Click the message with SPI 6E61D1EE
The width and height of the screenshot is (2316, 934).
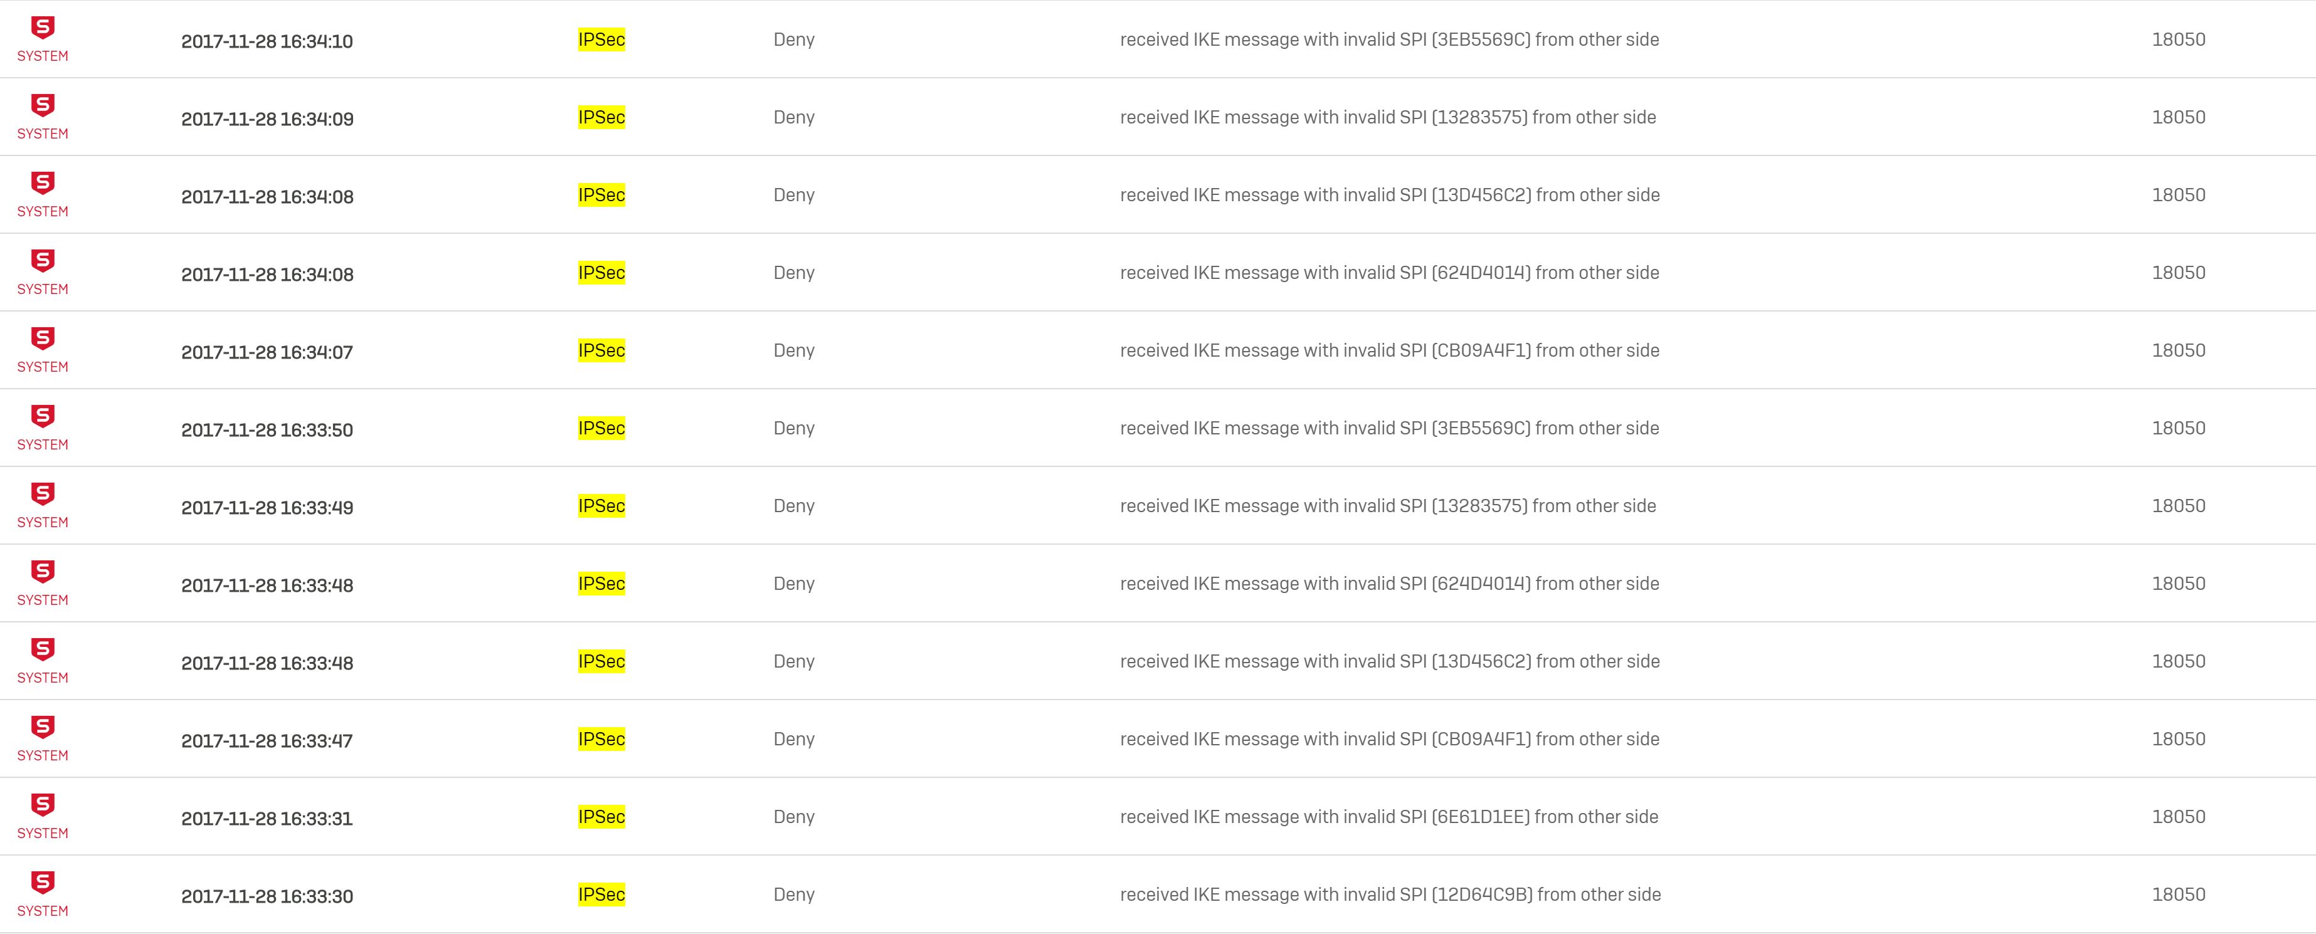click(x=1389, y=817)
